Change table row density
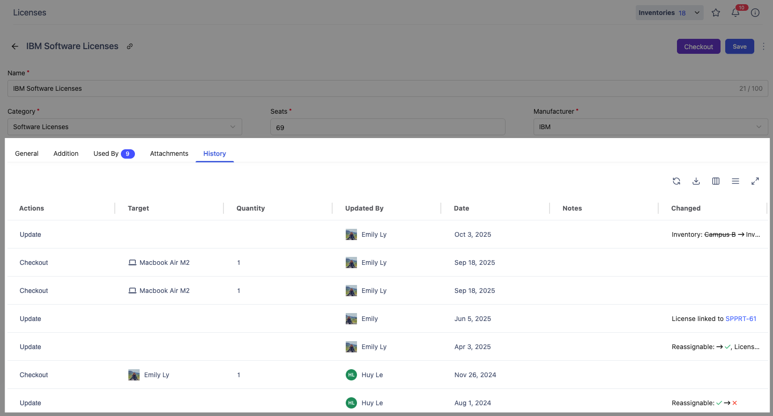The height and width of the screenshot is (416, 773). point(736,181)
